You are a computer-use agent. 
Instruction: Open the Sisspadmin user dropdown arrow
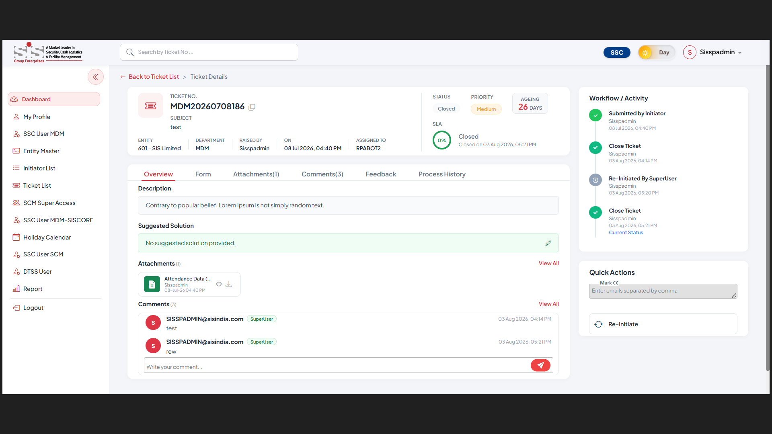click(x=740, y=53)
